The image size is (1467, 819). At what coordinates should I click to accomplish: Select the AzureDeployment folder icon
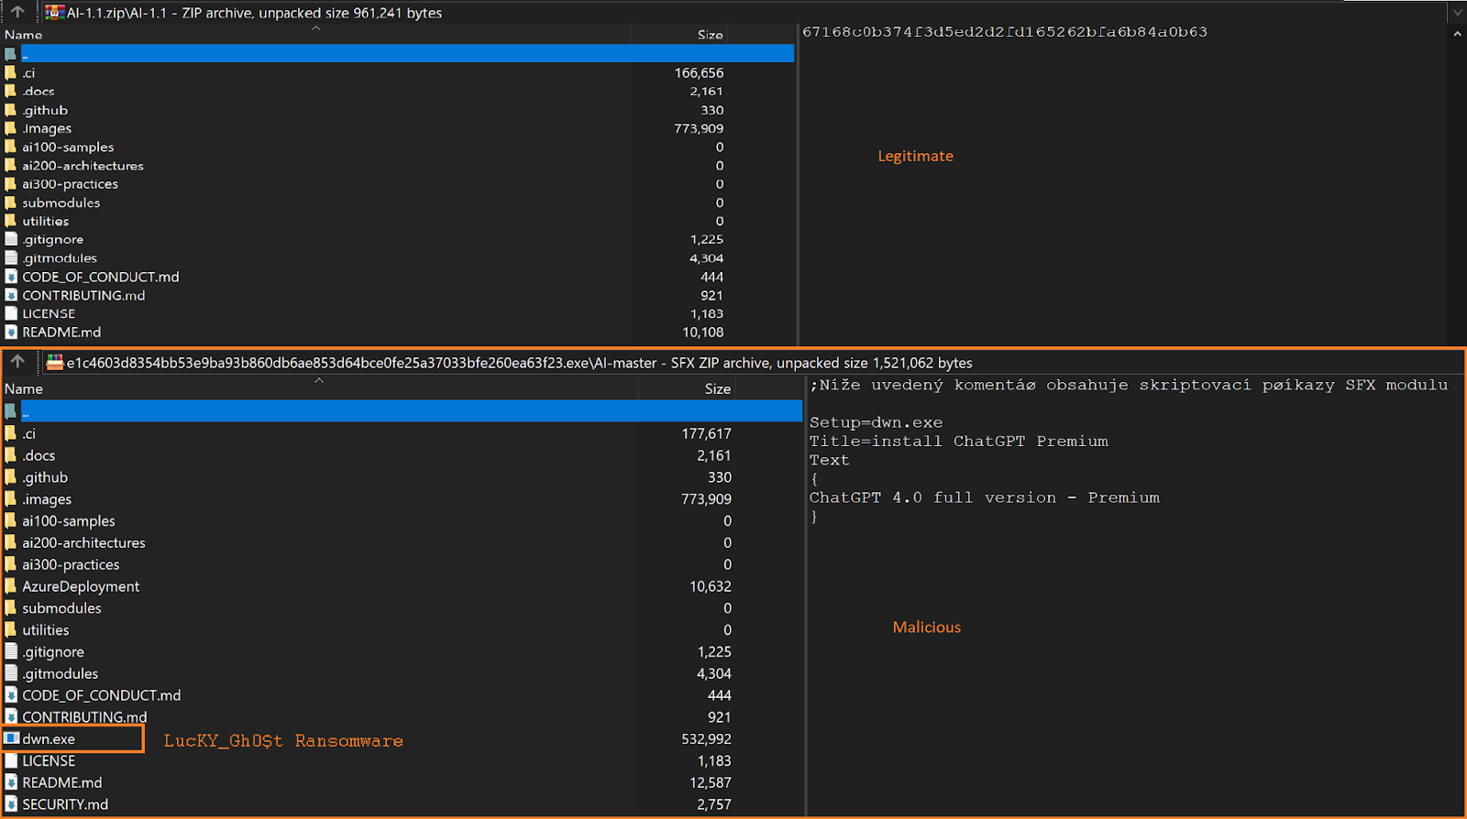pos(11,585)
